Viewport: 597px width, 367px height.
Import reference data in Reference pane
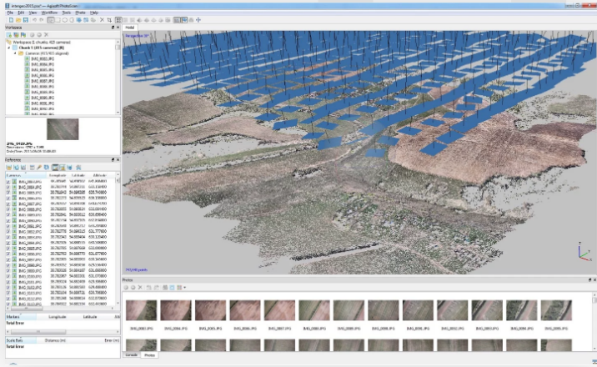coord(9,168)
